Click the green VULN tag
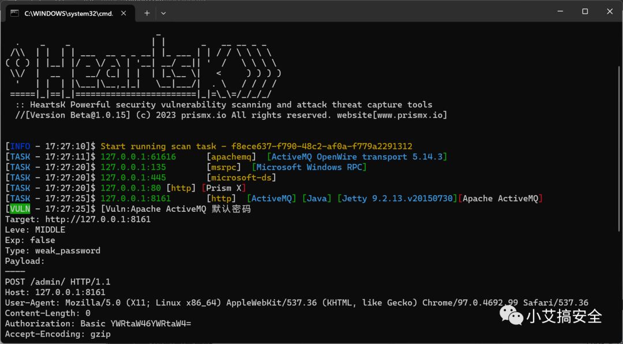Image resolution: width=623 pixels, height=344 pixels. [x=20, y=209]
